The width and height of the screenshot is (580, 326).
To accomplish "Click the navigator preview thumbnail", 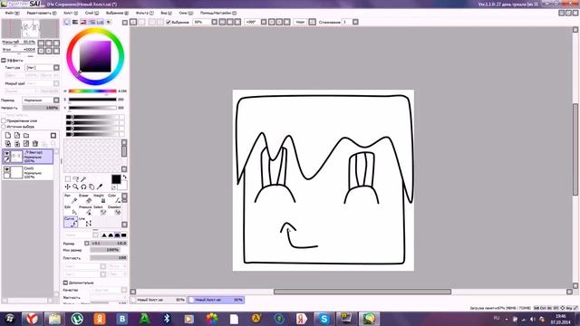I will point(30,29).
